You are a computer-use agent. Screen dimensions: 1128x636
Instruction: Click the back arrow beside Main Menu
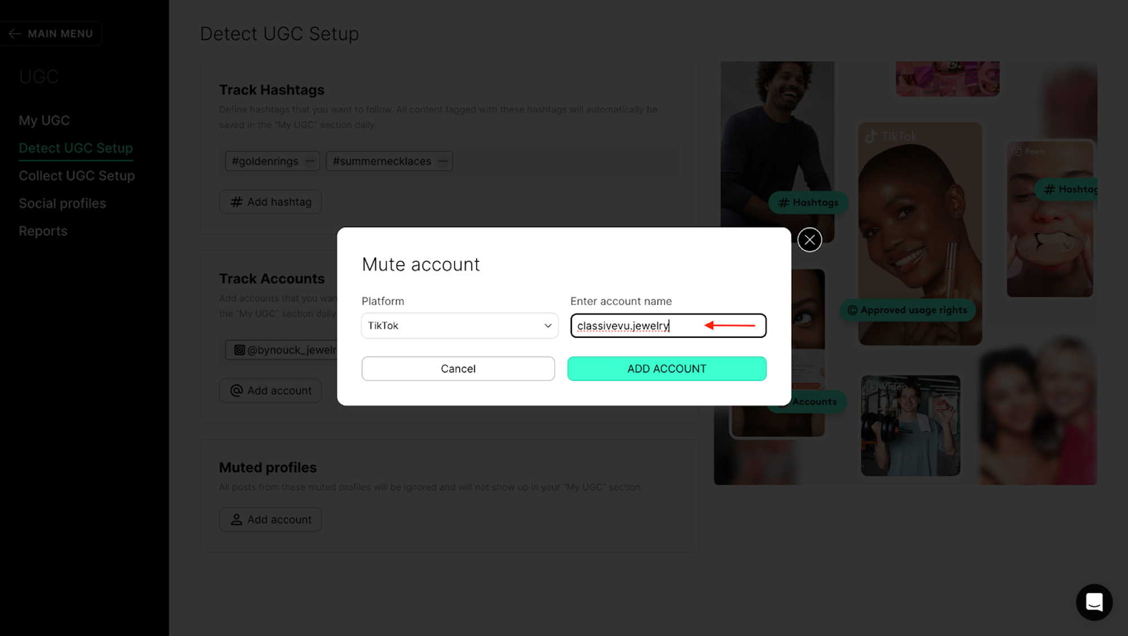pyautogui.click(x=15, y=34)
